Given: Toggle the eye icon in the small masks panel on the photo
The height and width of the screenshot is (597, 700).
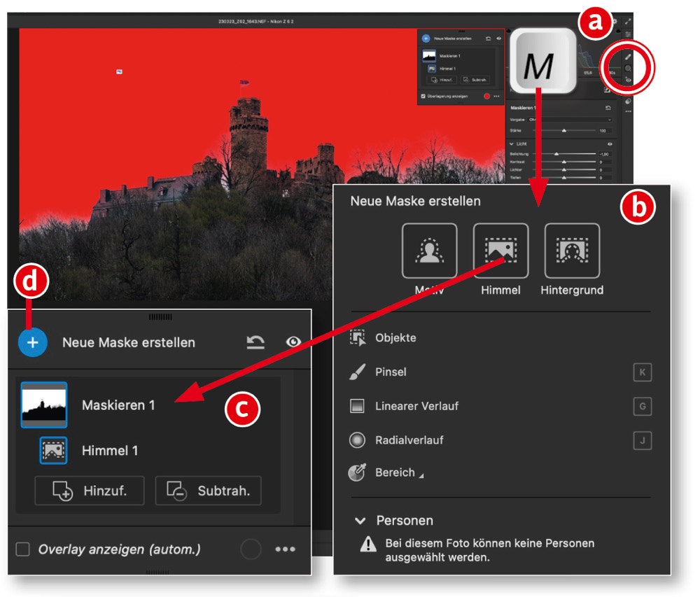Looking at the screenshot, I should tap(498, 38).
